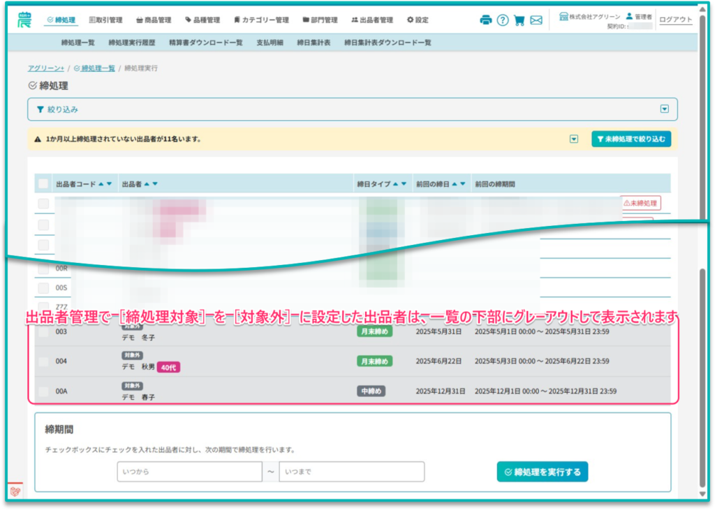Click 未締処理で絞り込む button
Viewport: 715px width, 510px height.
(x=631, y=139)
